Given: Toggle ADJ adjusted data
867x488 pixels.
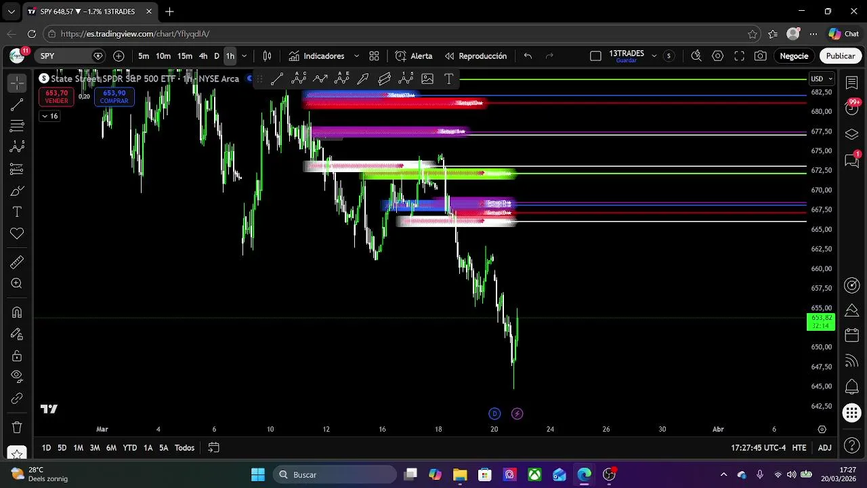Looking at the screenshot, I should point(824,448).
